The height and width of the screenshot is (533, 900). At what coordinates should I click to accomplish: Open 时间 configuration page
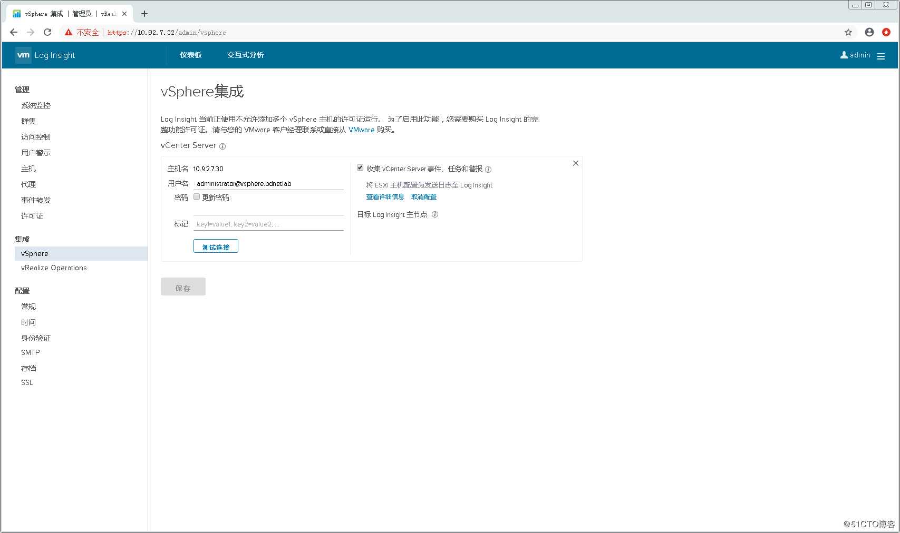coord(28,322)
